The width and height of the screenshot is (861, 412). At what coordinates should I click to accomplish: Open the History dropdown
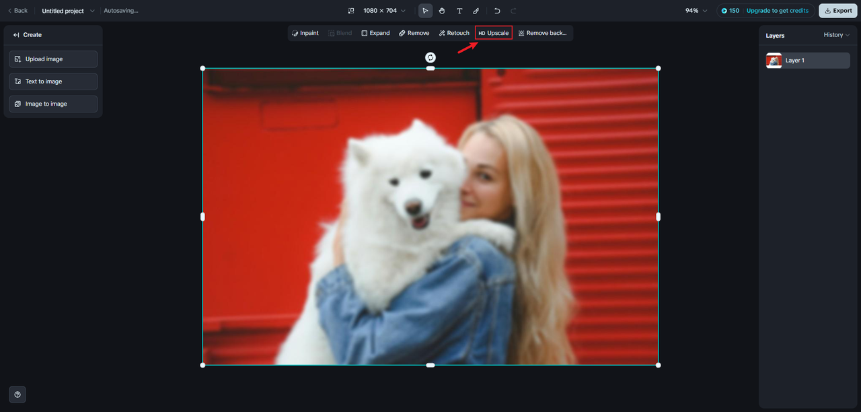point(837,35)
